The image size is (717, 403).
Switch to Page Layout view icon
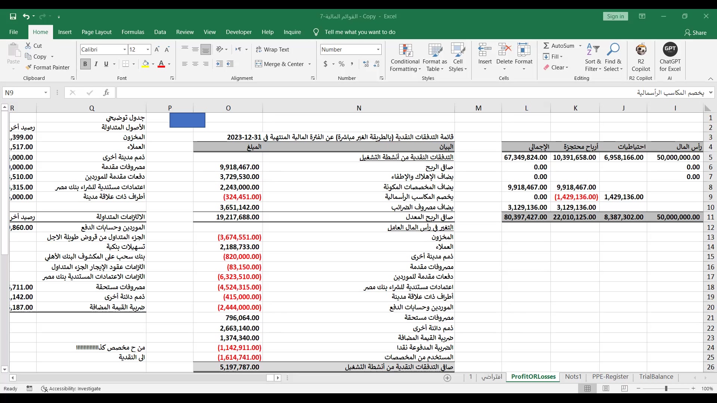pyautogui.click(x=606, y=388)
